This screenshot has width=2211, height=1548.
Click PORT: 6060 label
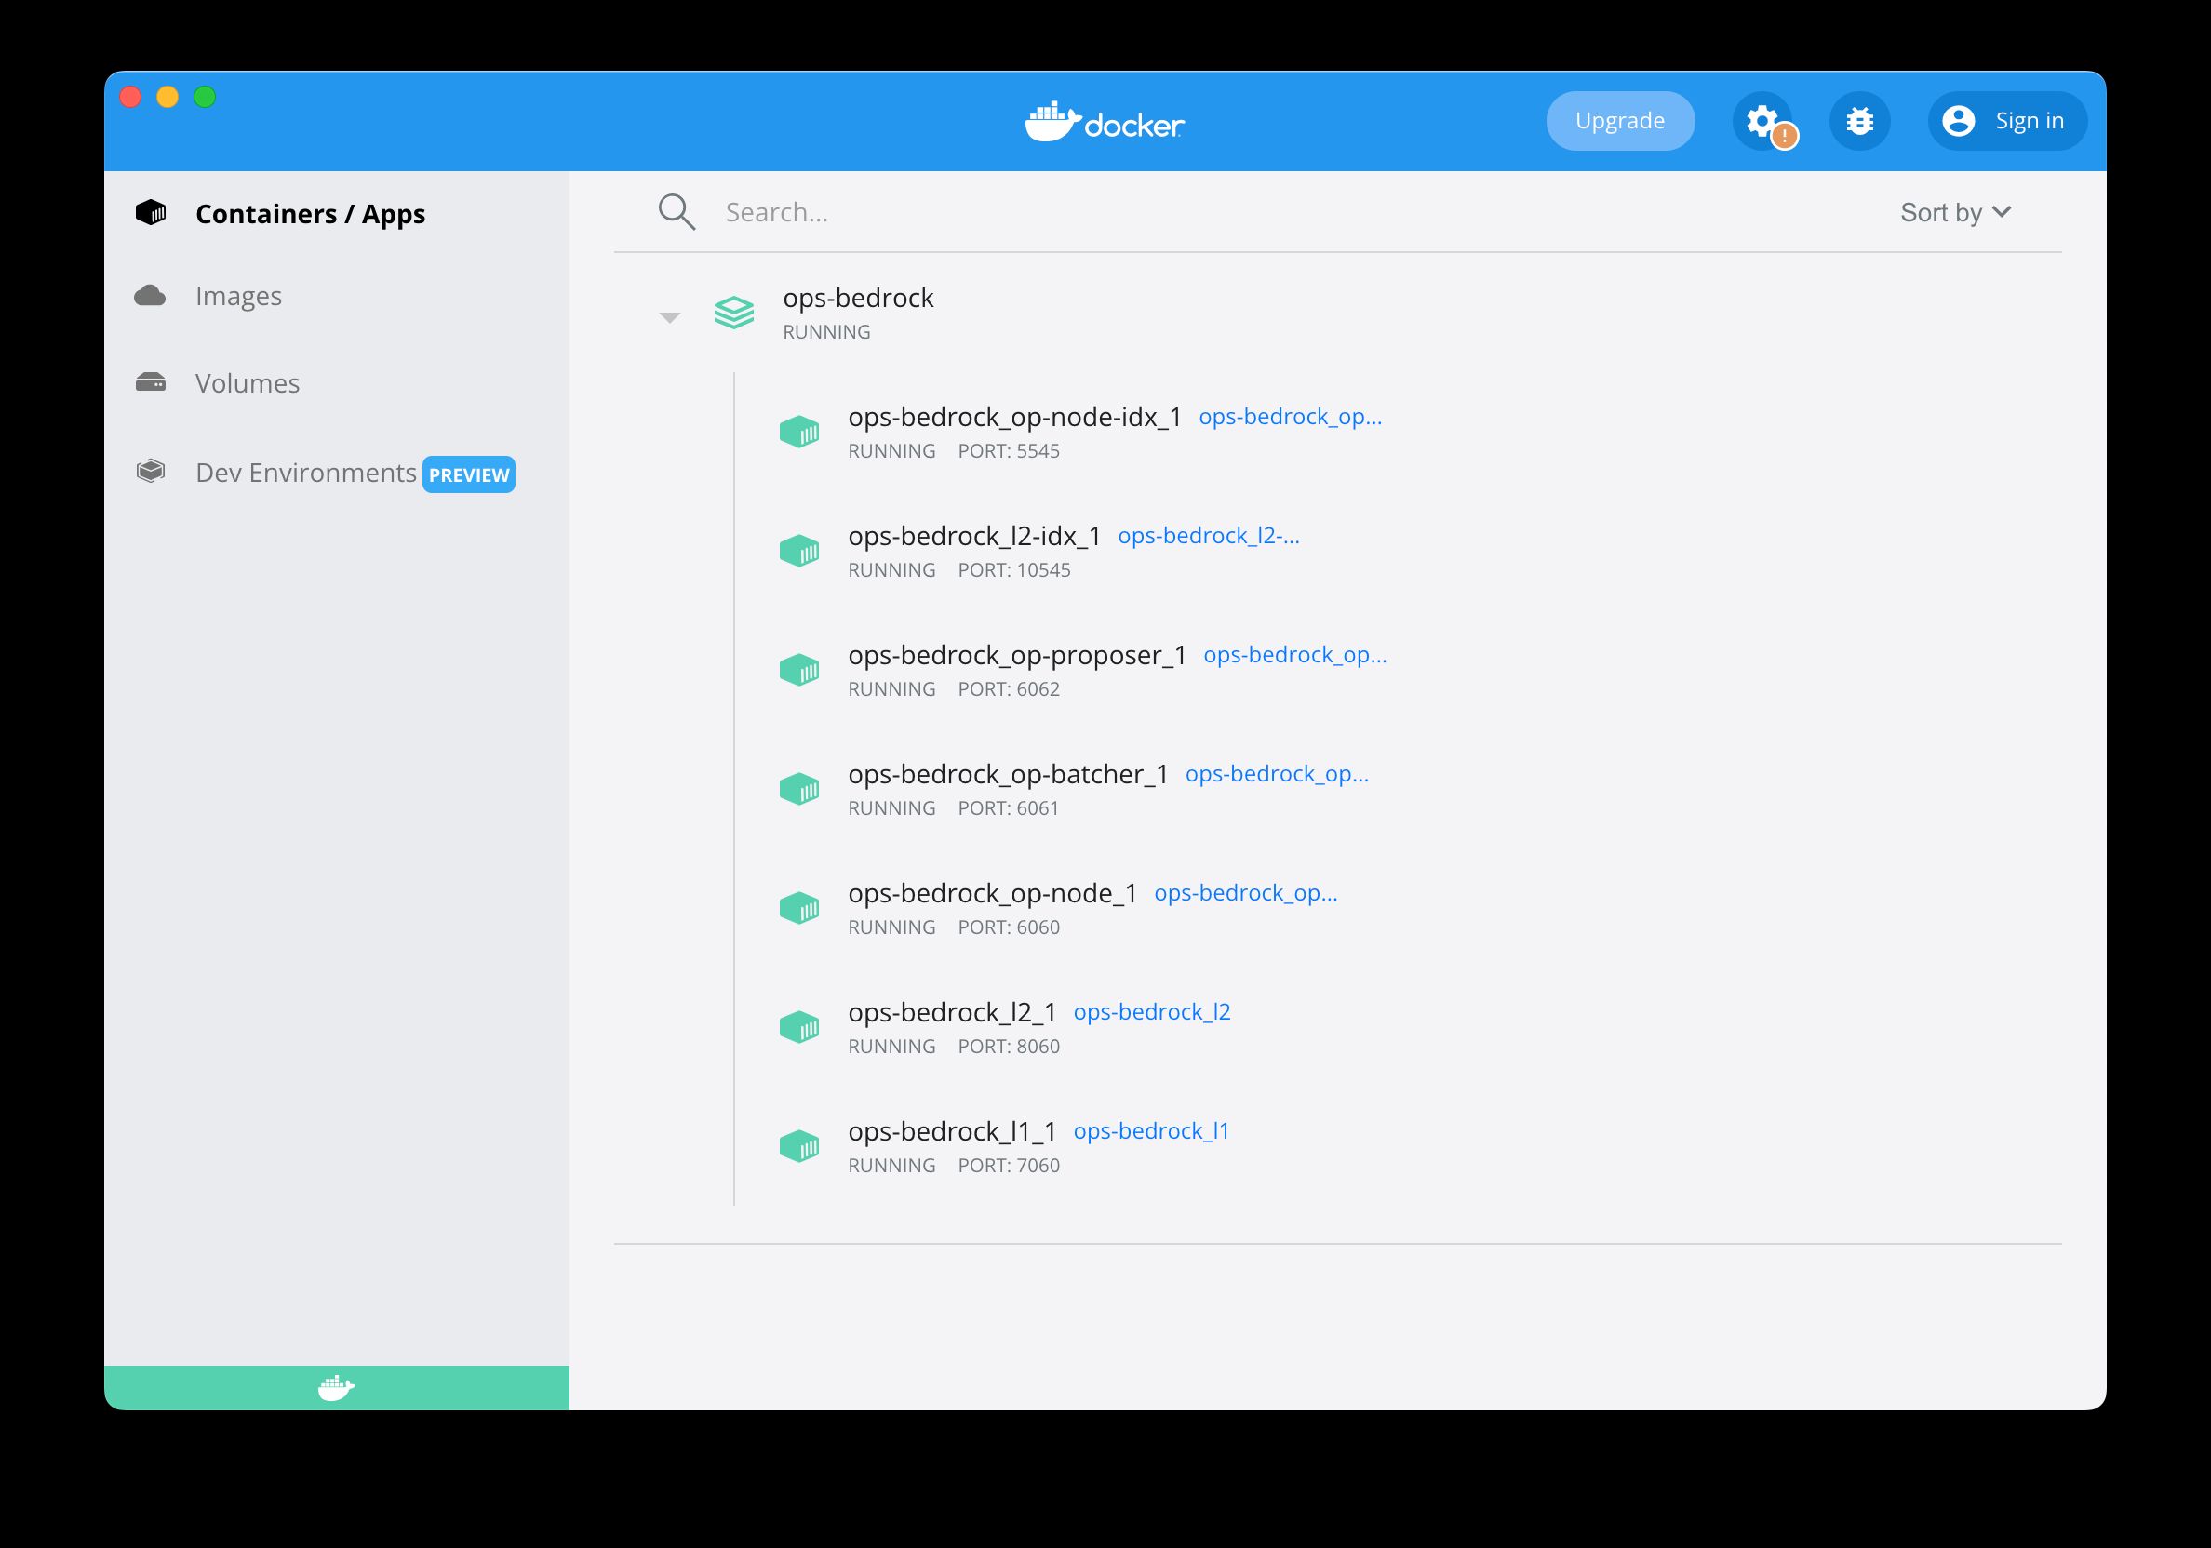tap(1008, 928)
